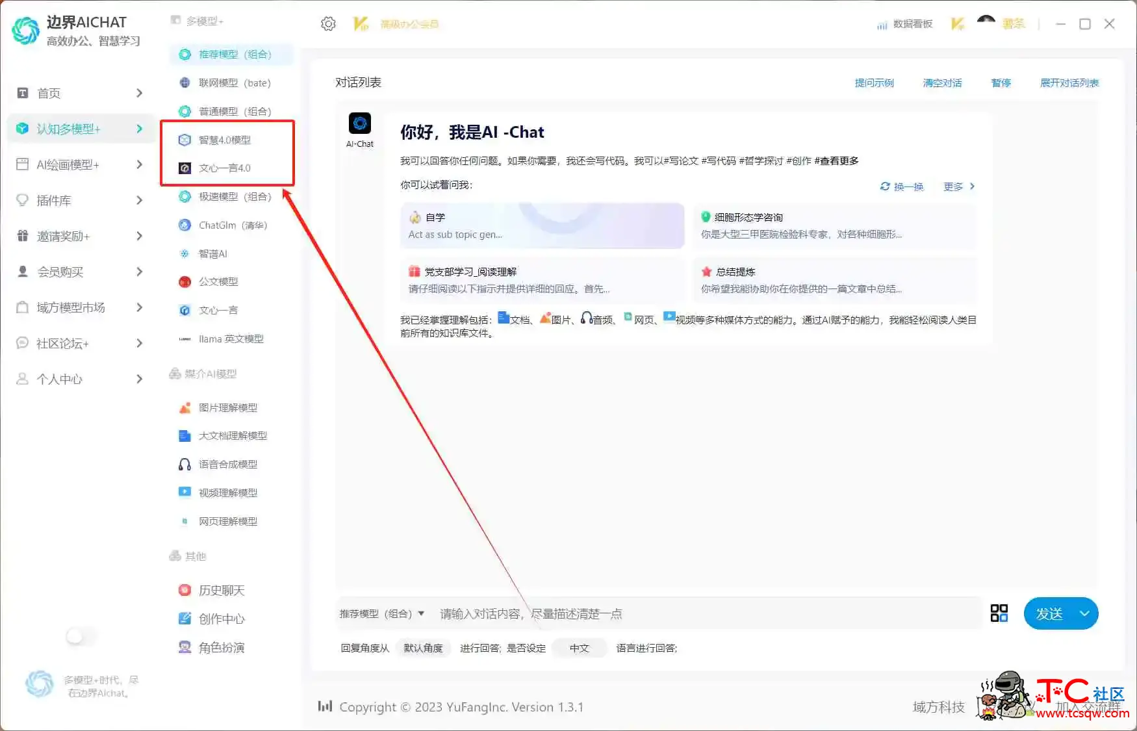Viewport: 1137px width, 731px height.
Task: Click the VIP badge icon beside the gear
Action: coord(361,24)
